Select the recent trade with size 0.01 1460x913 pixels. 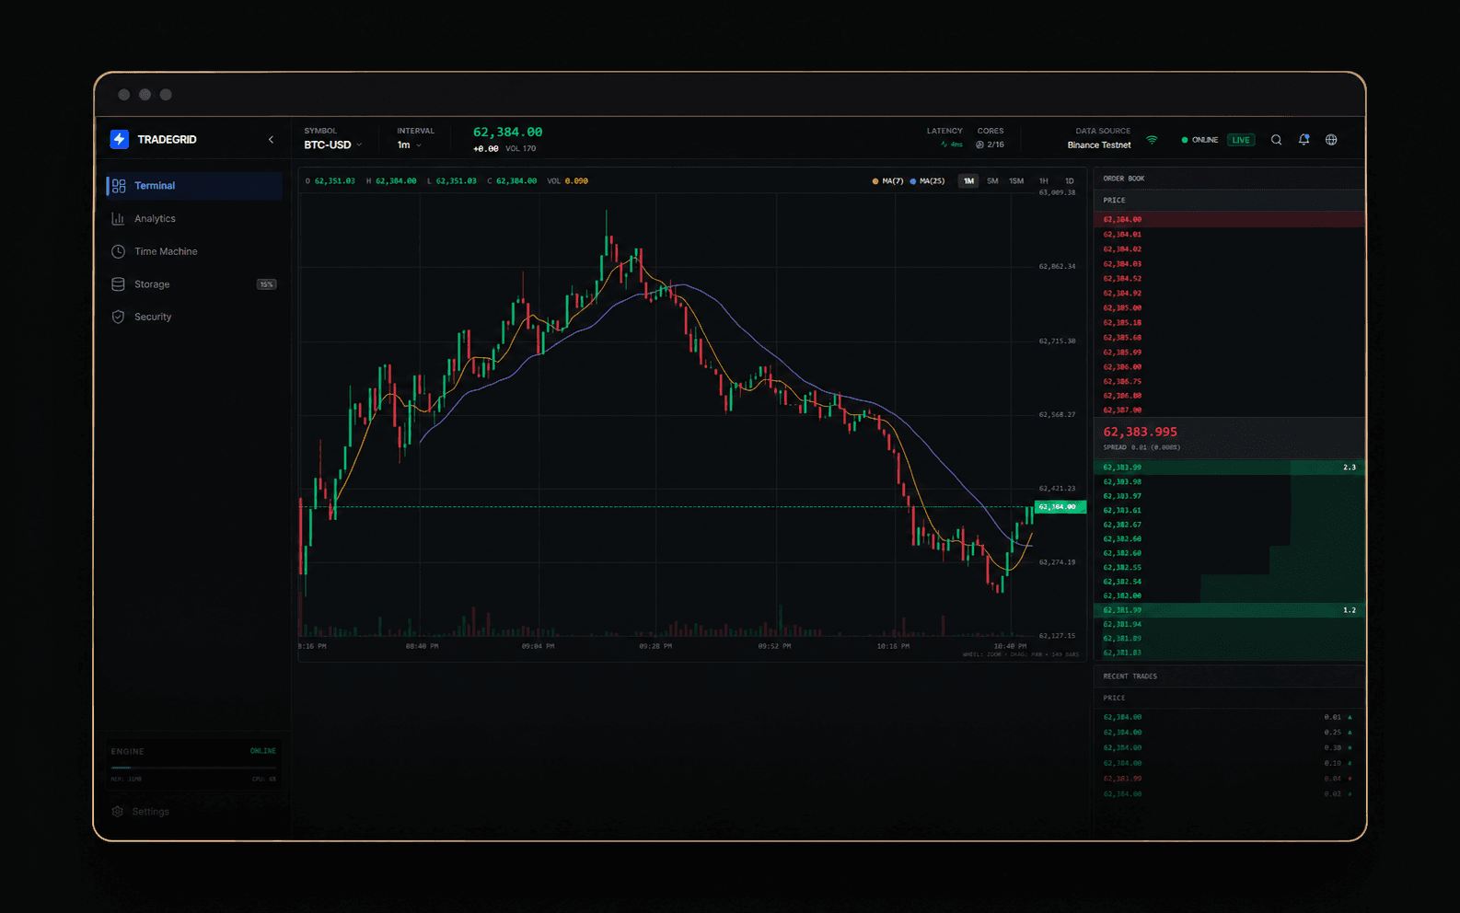click(x=1229, y=717)
